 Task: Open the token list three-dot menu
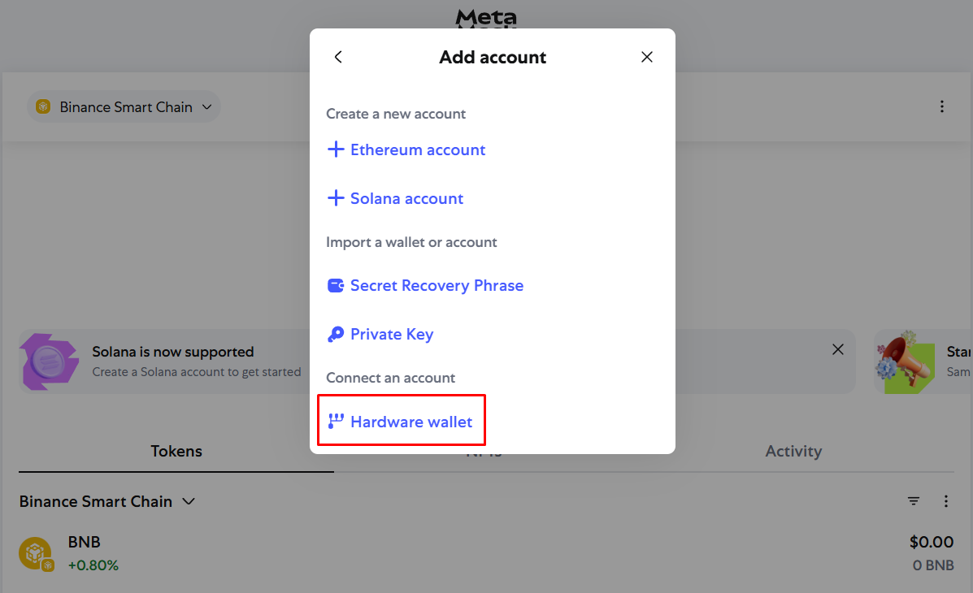click(945, 501)
